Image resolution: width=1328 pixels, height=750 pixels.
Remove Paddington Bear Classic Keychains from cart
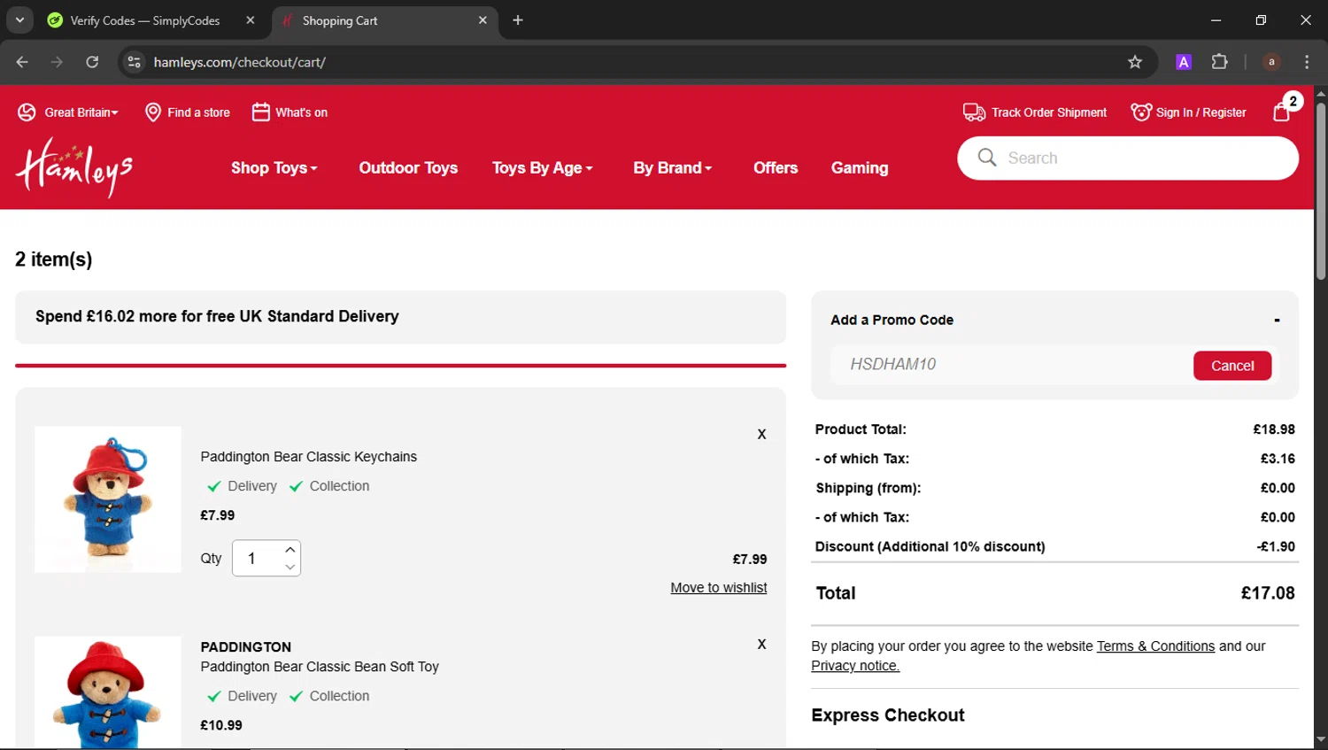coord(761,434)
